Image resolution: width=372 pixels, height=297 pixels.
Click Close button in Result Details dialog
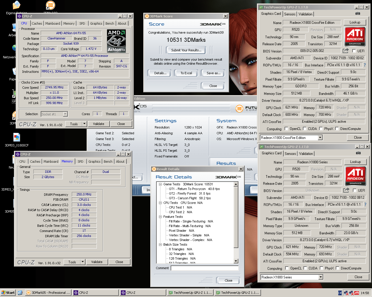pos(228,280)
